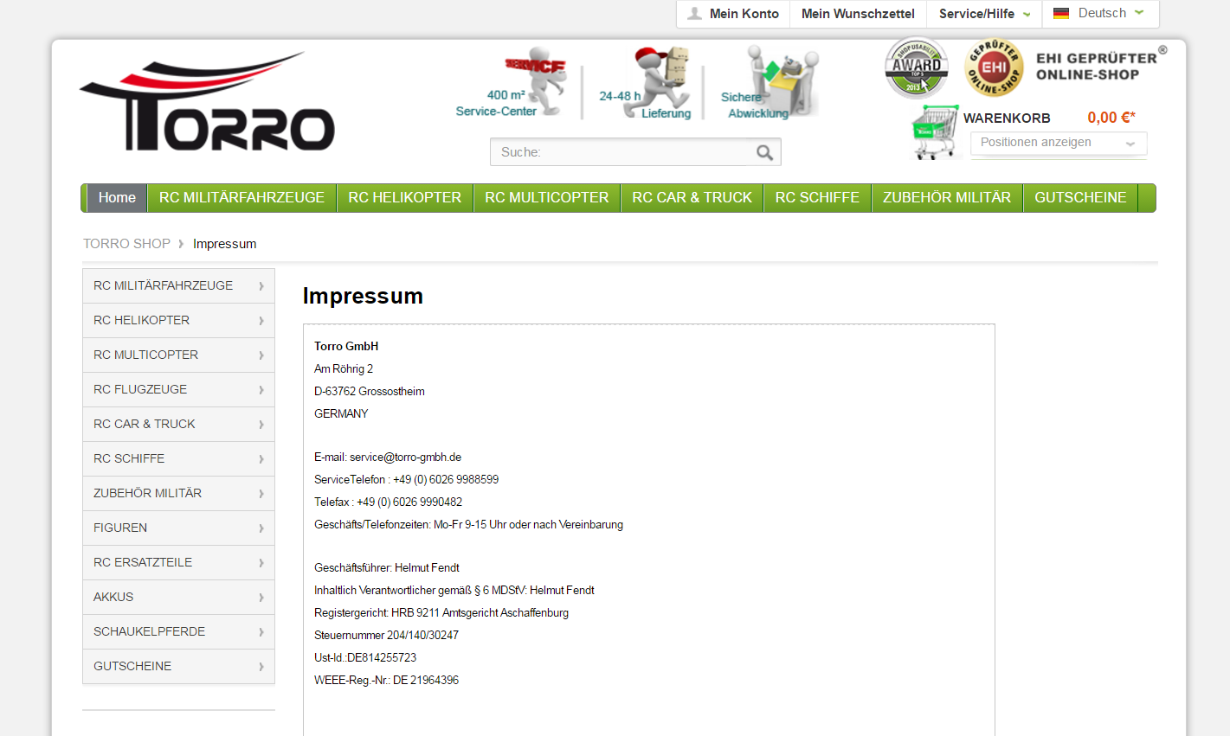
Task: Open GUTSCHEINE in the green menu bar
Action: (1080, 198)
